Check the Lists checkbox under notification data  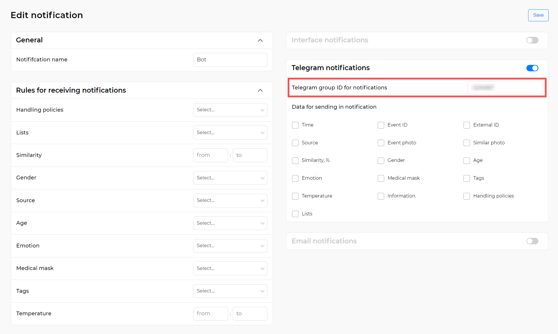tap(295, 214)
